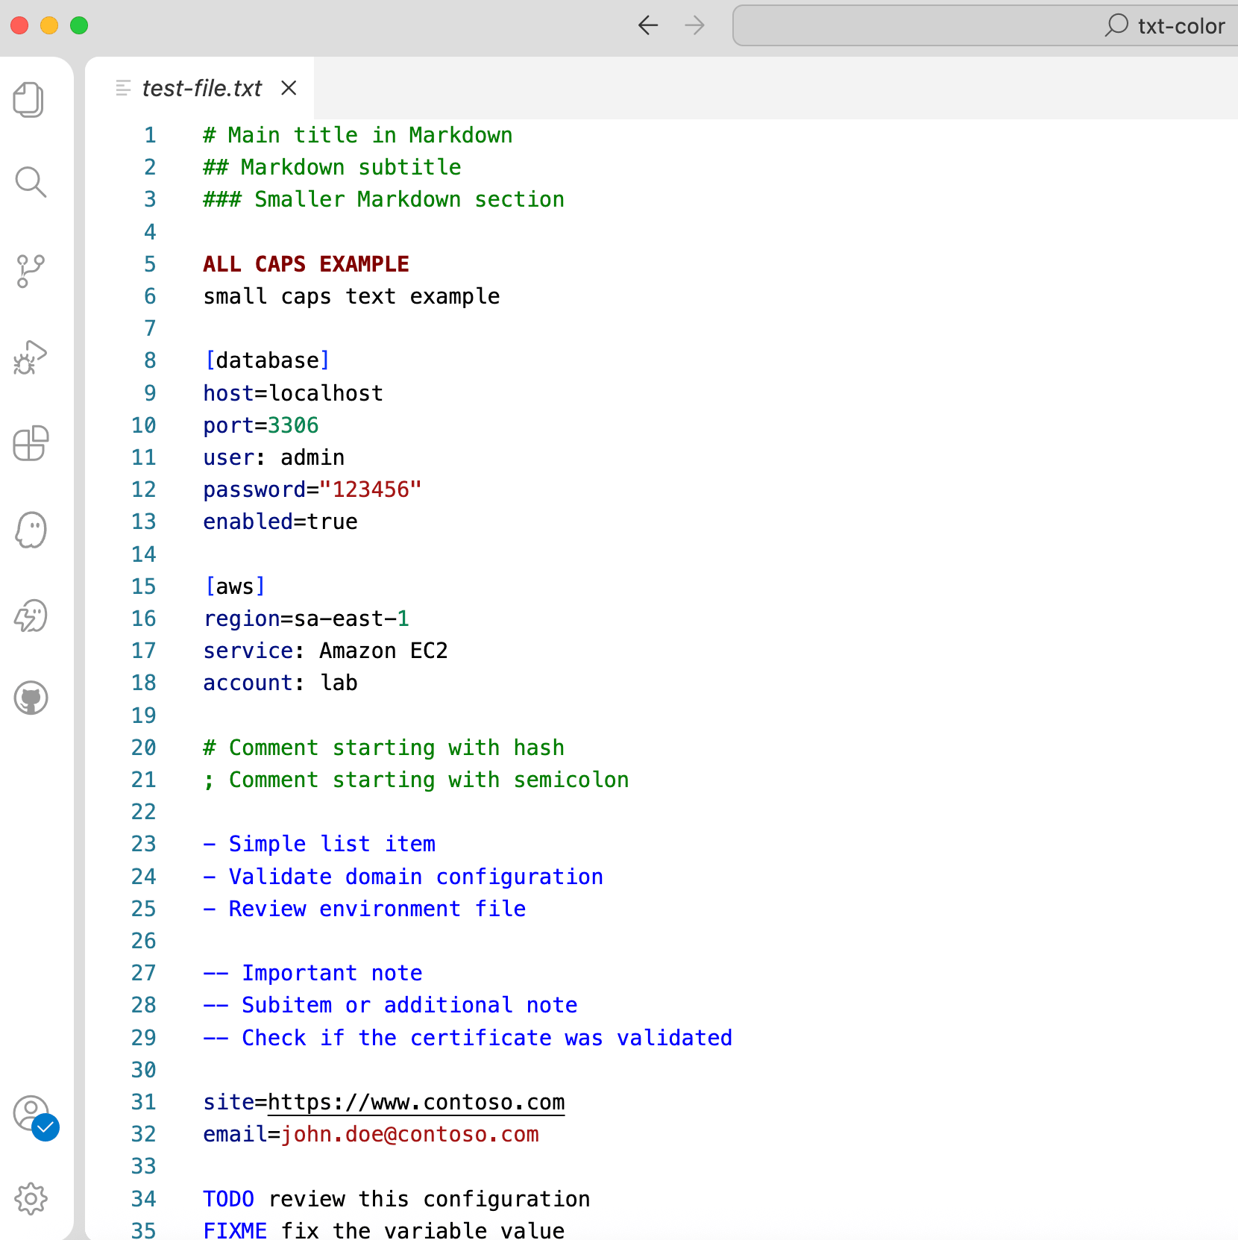
Task: Click '-- Check if the certificate was validated'
Action: click(x=468, y=1038)
